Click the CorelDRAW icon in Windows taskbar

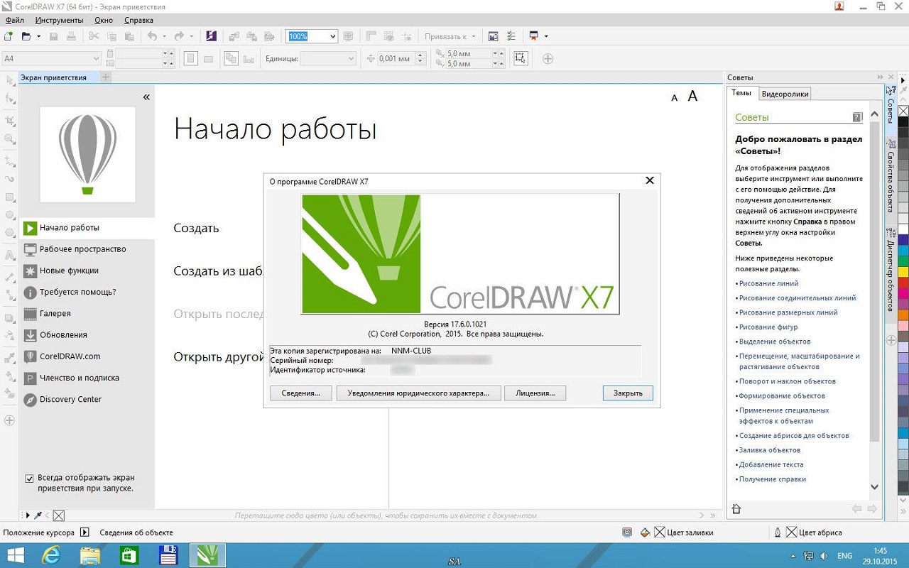coord(207,555)
